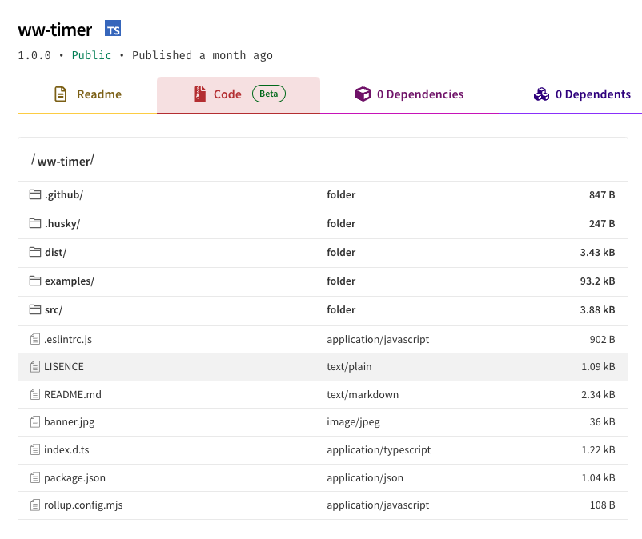Click the ww-timer breadcrumb path
Viewport: 642px width, 539px height.
coord(63,162)
